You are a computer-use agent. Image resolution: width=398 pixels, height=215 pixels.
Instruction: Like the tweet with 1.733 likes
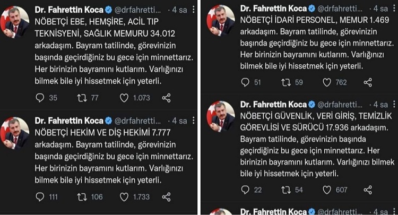coord(124,197)
